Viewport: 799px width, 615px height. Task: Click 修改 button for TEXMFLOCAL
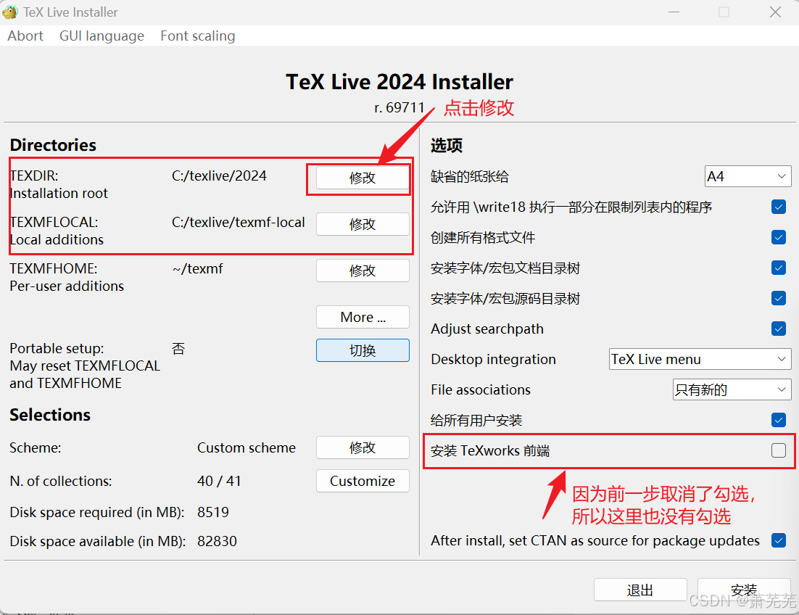click(x=363, y=224)
